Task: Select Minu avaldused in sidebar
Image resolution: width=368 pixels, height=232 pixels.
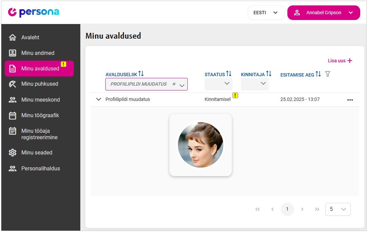Action: tap(39, 68)
